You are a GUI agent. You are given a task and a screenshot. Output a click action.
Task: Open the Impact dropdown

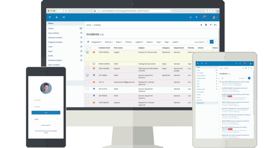point(150,42)
